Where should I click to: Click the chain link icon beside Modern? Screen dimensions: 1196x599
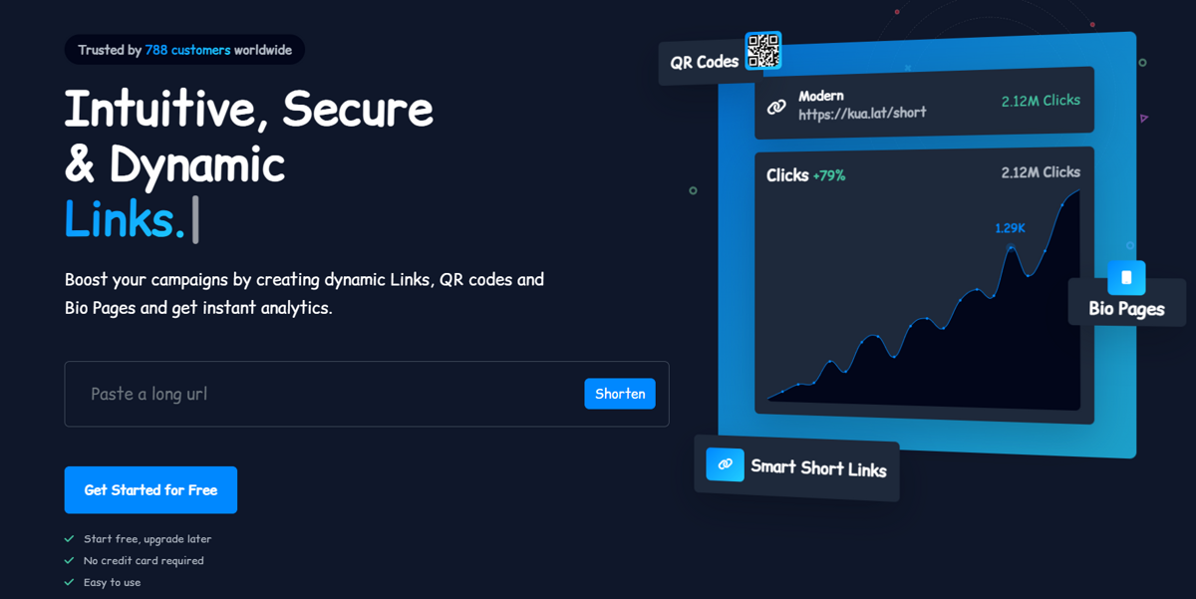tap(776, 106)
